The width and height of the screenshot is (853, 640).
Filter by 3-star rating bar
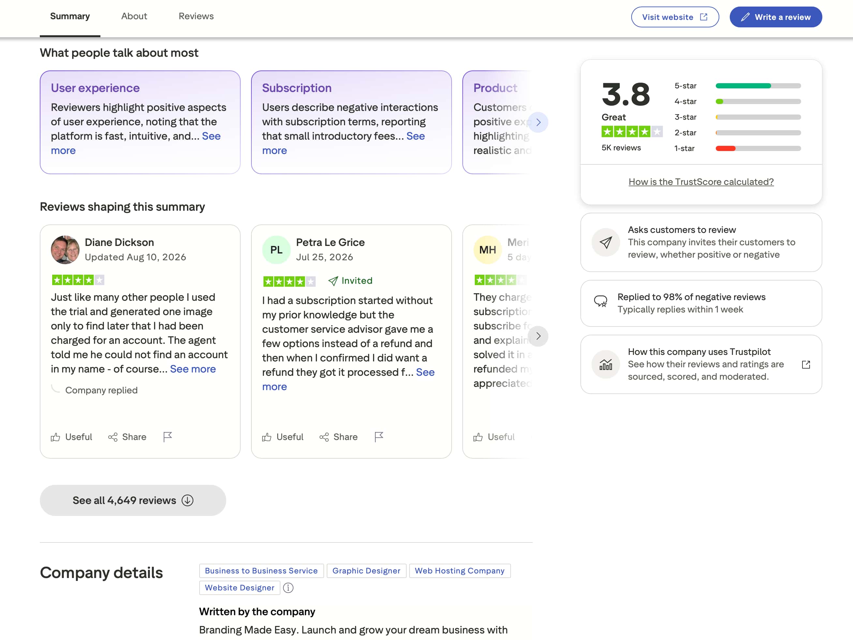click(x=737, y=117)
